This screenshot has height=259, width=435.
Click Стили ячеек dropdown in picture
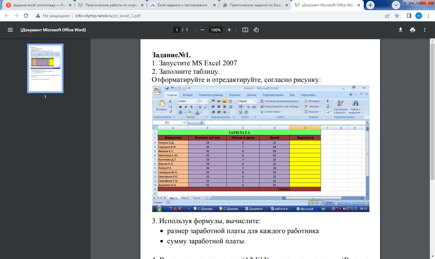(x=271, y=112)
